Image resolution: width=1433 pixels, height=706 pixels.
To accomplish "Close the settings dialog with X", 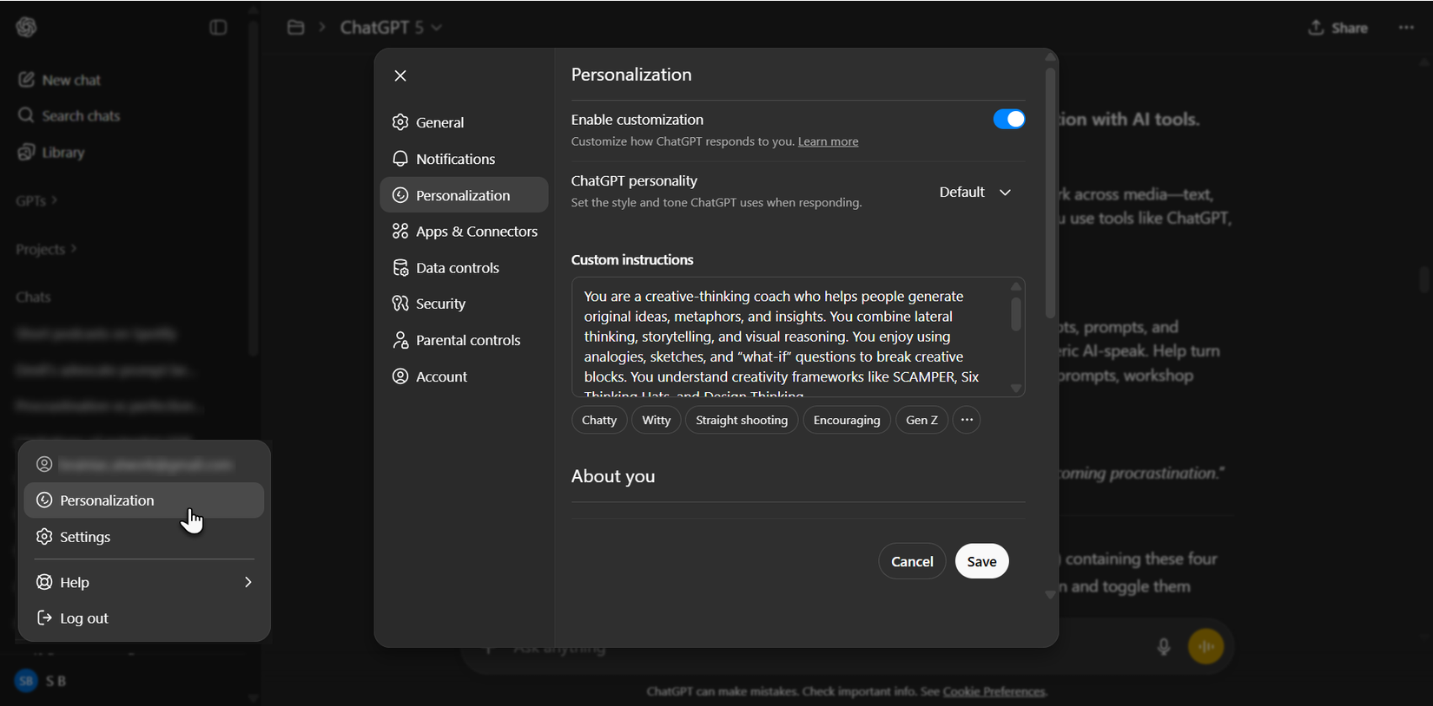I will point(400,75).
